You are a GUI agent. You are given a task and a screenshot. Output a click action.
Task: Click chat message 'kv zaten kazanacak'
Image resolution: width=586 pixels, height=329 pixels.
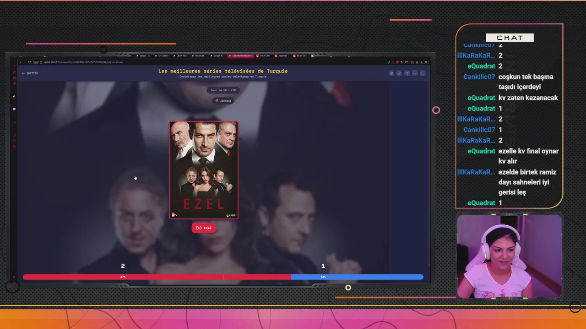point(528,98)
